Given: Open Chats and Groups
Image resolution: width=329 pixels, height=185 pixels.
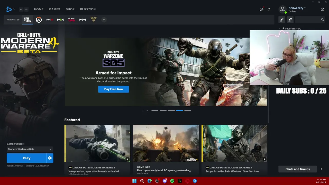Looking at the screenshot, I should pos(298,169).
